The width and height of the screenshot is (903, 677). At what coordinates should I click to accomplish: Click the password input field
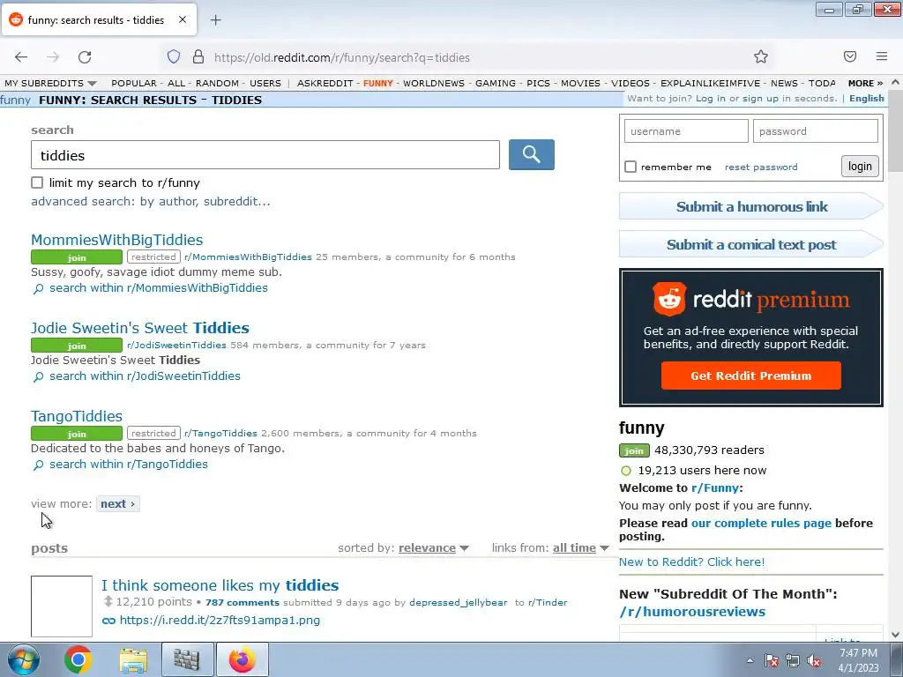click(816, 131)
